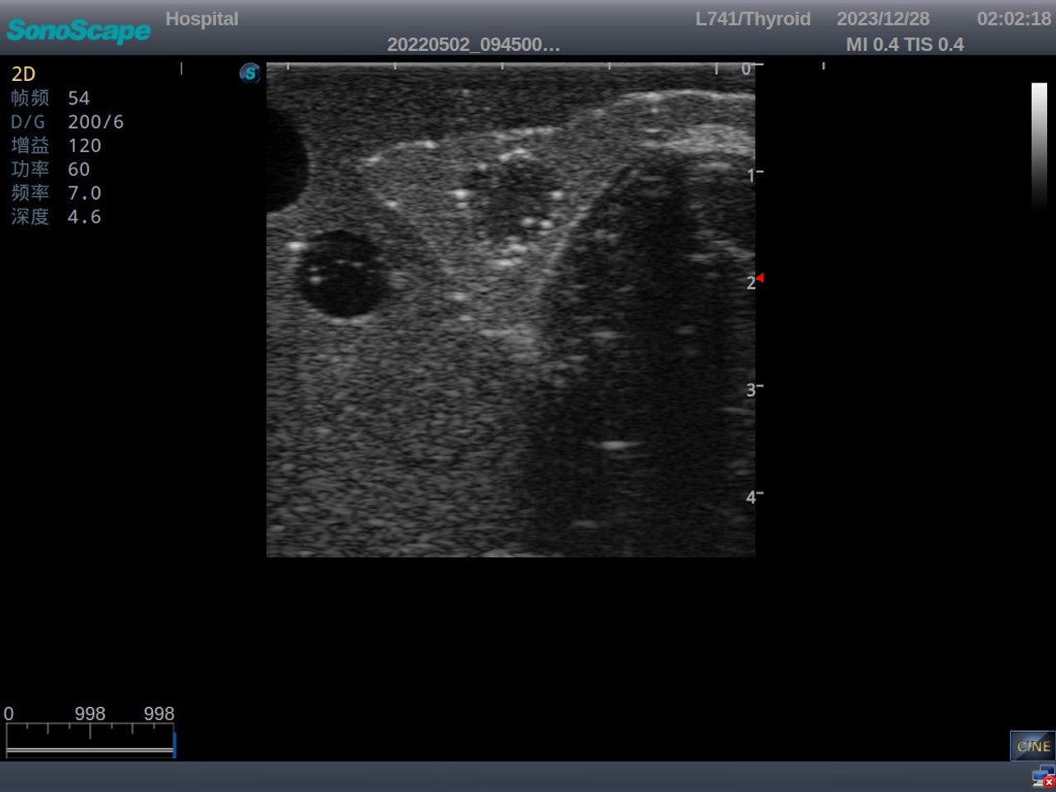This screenshot has height=792, width=1056.
Task: Select the 功率 power value 60
Action: (54, 169)
